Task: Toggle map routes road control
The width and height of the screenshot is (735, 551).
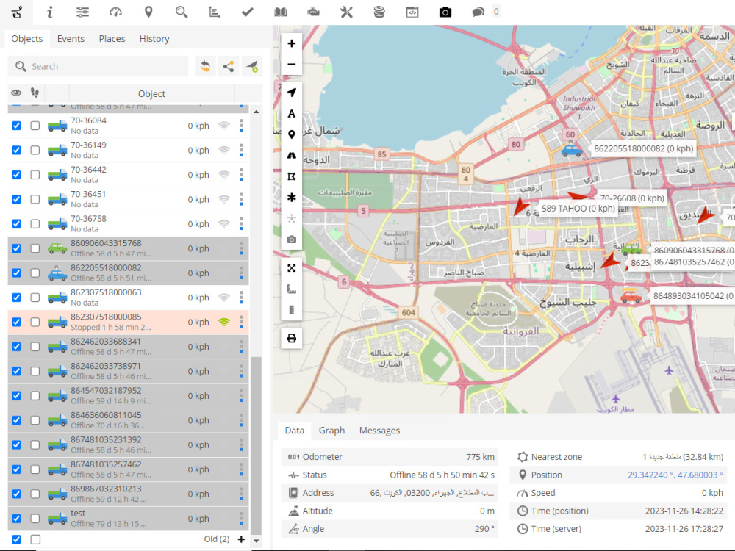Action: click(x=292, y=155)
